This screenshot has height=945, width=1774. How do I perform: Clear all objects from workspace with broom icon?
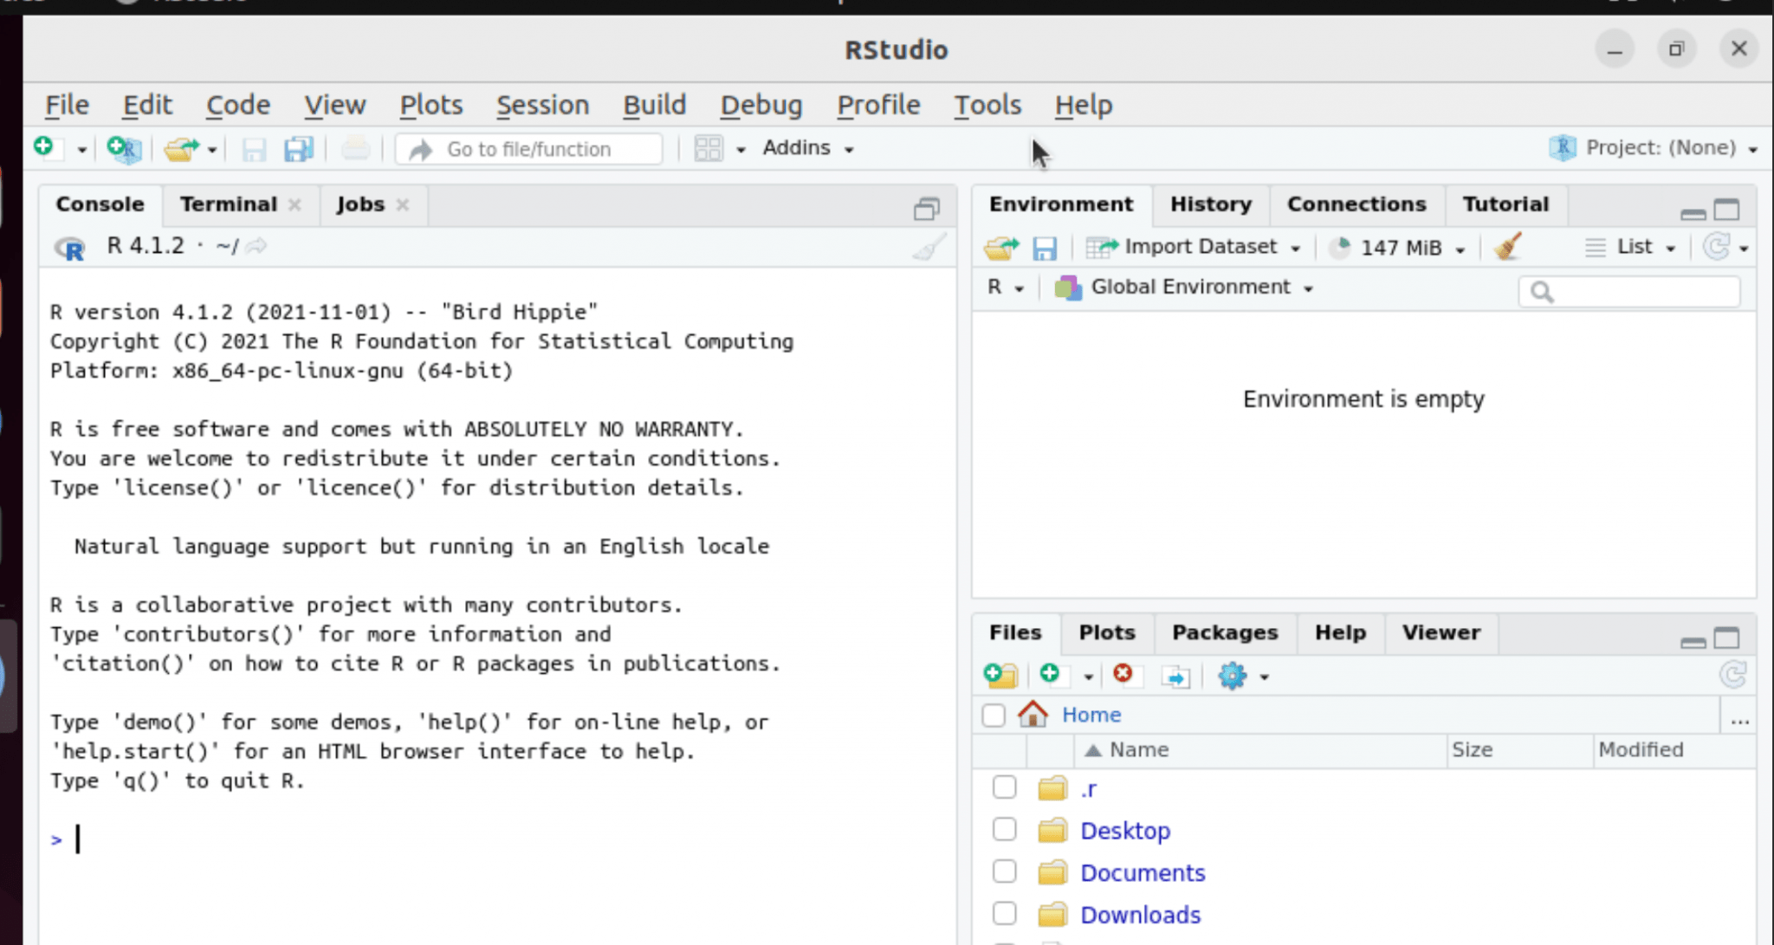coord(1508,246)
